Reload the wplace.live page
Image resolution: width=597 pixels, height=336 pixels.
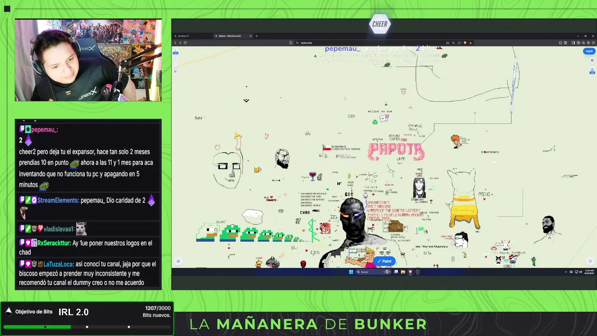[185, 42]
